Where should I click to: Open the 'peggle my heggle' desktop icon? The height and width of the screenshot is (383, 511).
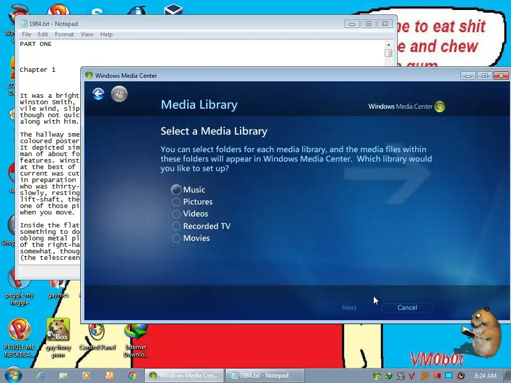(19, 287)
